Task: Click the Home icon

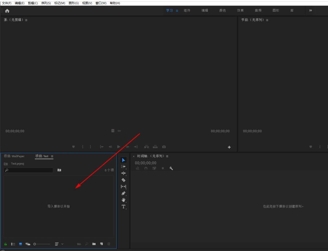Action: [7, 11]
